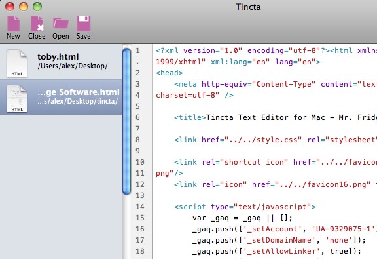The height and width of the screenshot is (259, 377).
Task: Click line number 1 in the gutter
Action: (x=137, y=50)
